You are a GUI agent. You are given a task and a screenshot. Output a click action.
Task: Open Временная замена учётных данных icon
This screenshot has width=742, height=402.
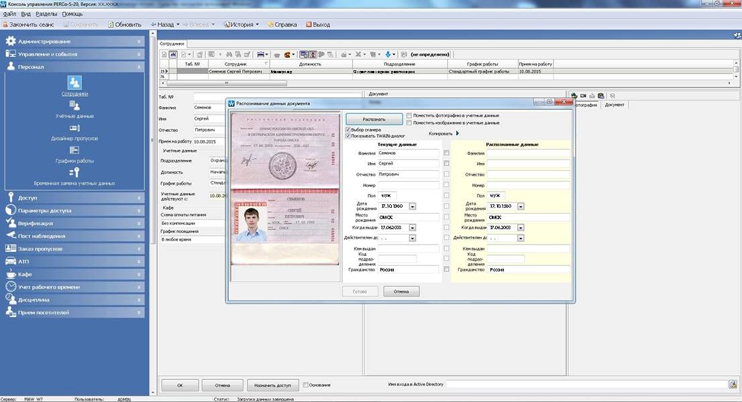click(75, 172)
